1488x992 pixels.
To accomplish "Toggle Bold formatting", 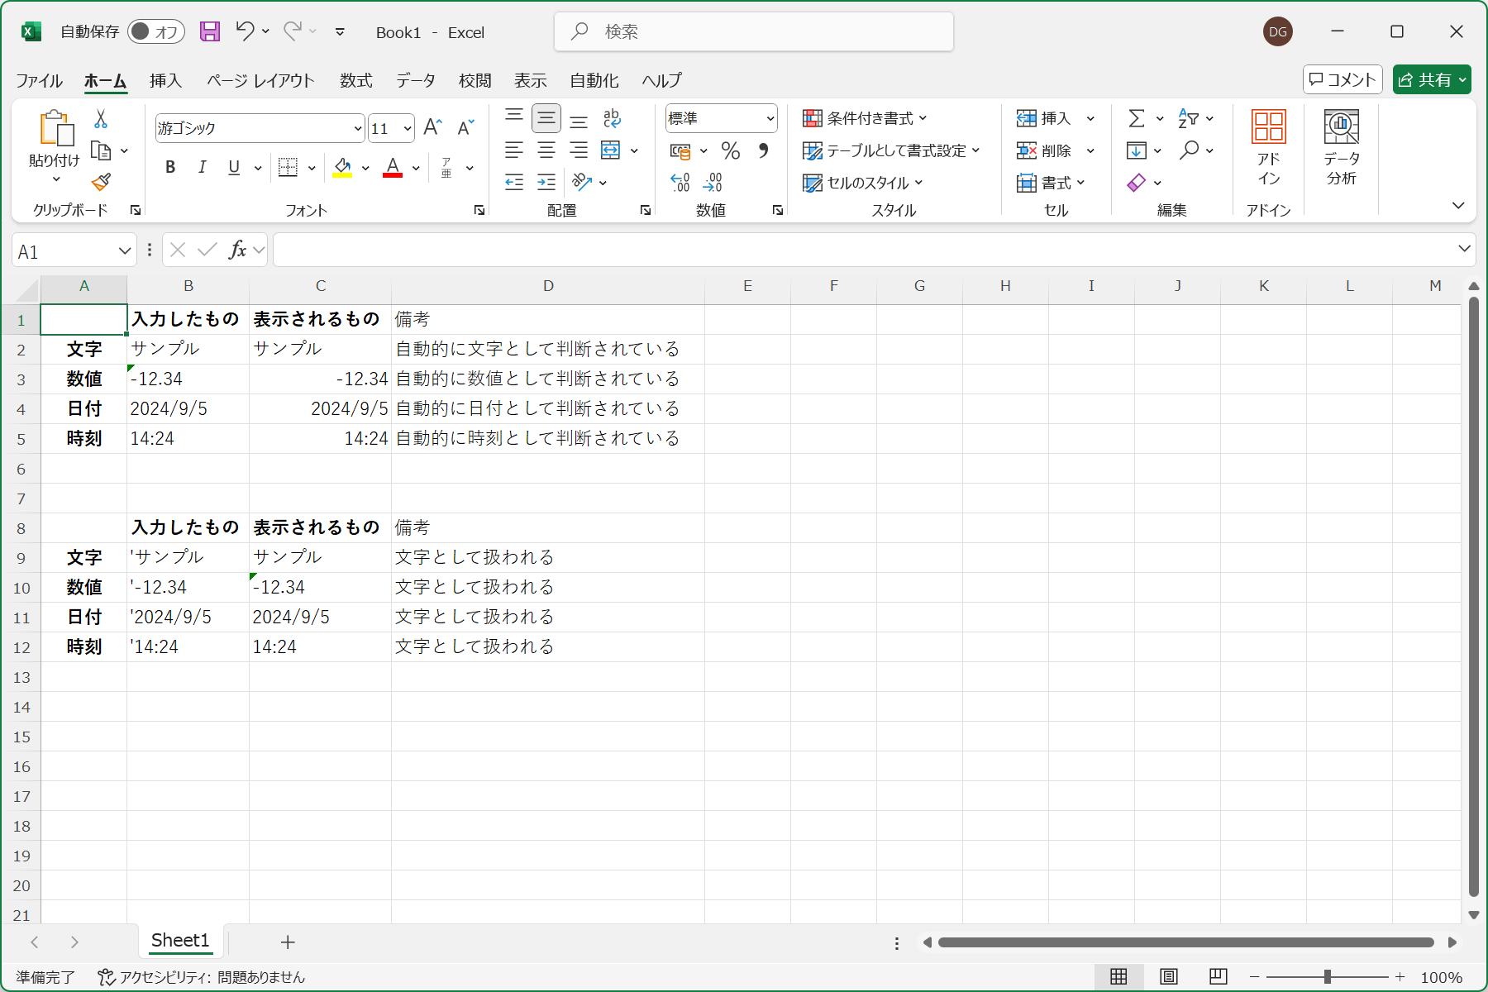I will pyautogui.click(x=170, y=167).
